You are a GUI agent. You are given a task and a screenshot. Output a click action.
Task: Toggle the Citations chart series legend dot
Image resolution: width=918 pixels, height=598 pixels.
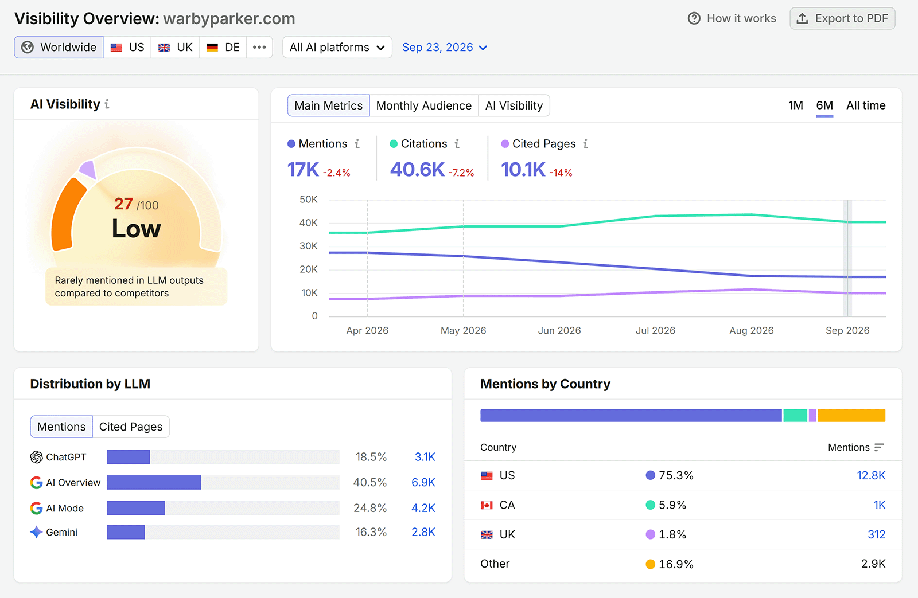pyautogui.click(x=394, y=144)
